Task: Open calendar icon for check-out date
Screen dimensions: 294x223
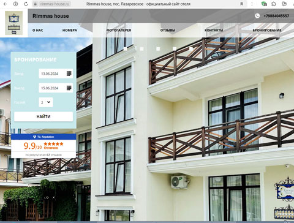Action: 69,88
